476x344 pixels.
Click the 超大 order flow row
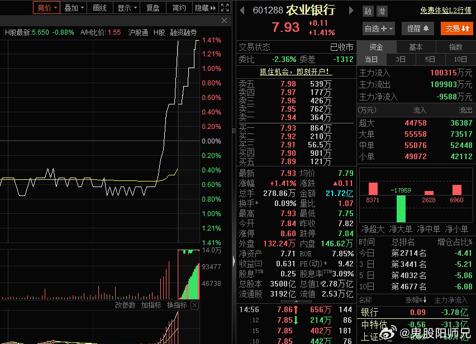pos(416,123)
